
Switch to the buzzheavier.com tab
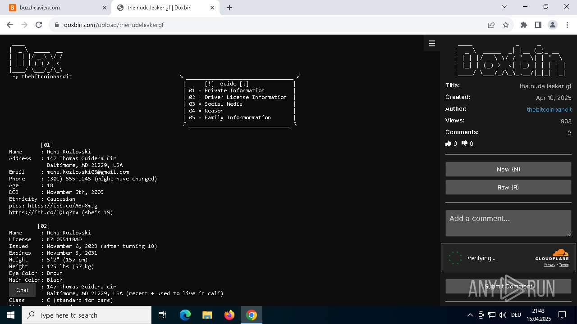[58, 8]
